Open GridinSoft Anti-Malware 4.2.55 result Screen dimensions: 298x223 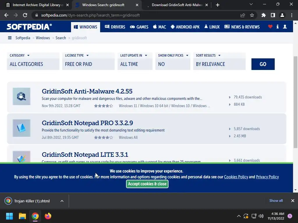[87, 91]
